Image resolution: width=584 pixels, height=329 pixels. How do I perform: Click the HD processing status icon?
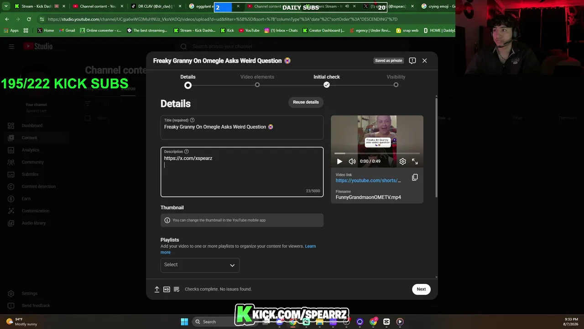(167, 289)
